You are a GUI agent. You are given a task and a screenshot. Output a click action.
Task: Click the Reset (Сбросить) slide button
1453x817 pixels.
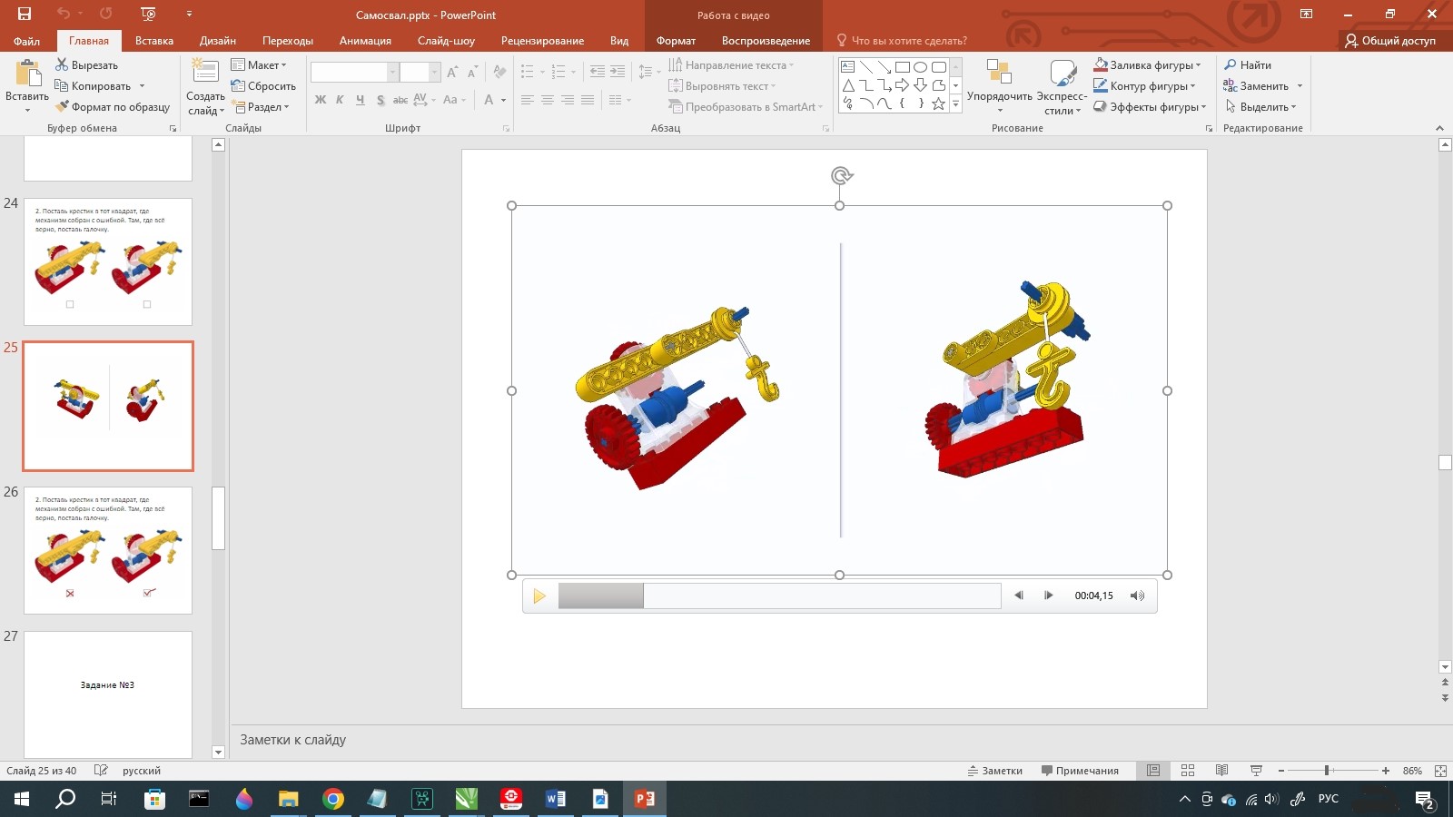[263, 86]
